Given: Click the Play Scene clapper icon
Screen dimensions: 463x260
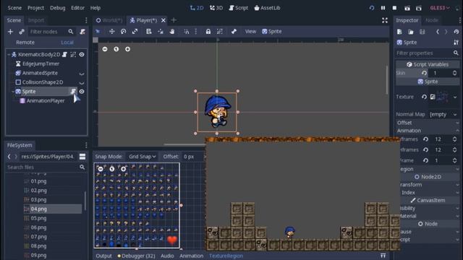Looking at the screenshot, I should click(x=407, y=8).
